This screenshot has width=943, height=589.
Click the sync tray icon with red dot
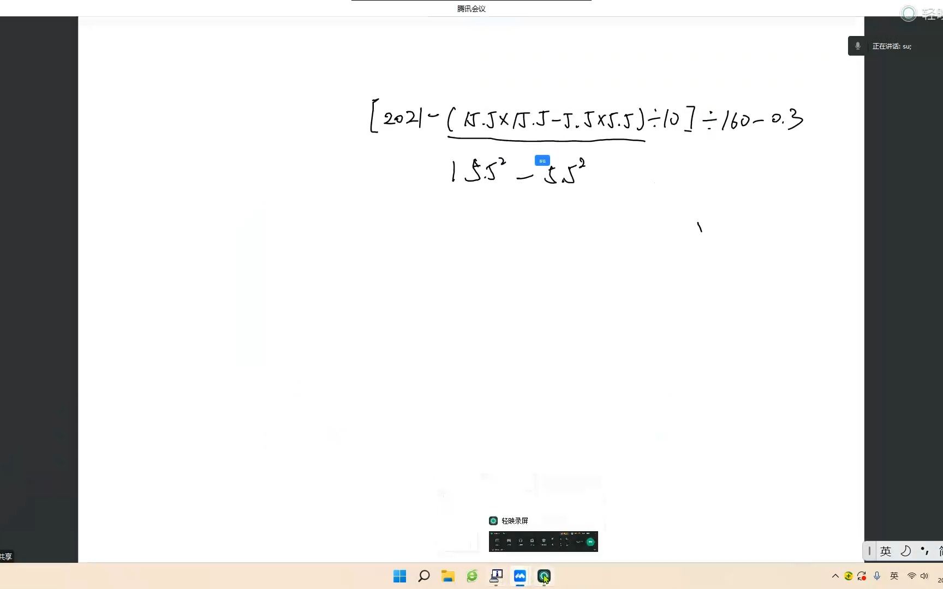click(862, 576)
